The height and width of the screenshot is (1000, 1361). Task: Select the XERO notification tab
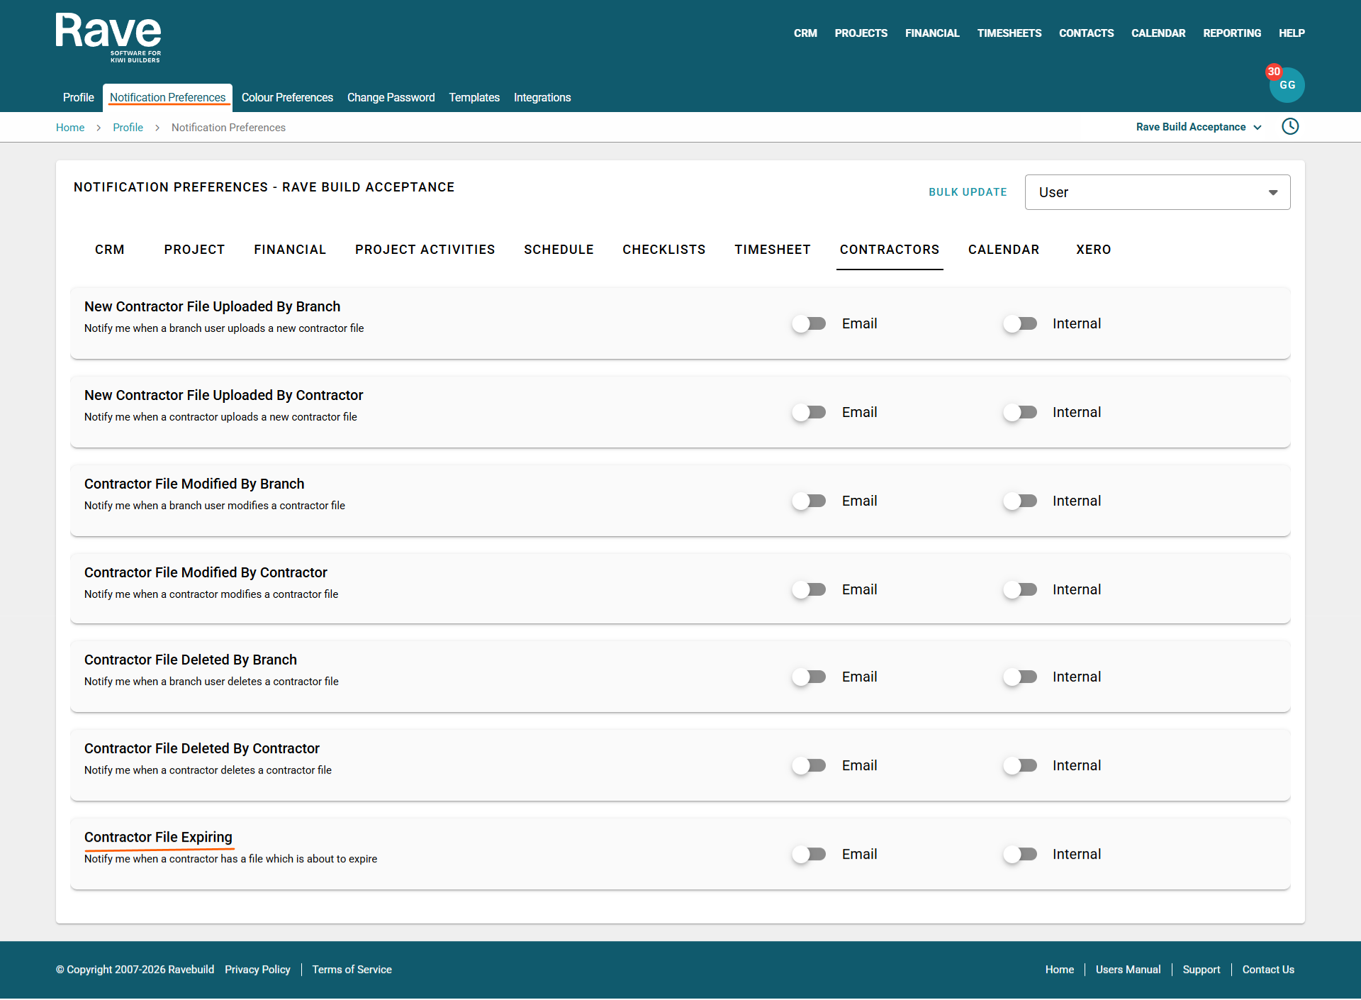1093,250
